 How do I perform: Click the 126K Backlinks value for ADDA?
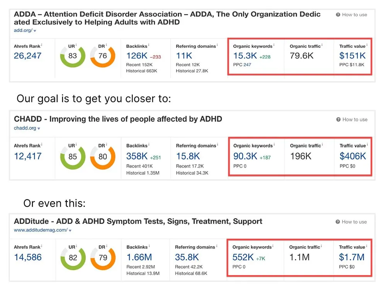point(136,55)
